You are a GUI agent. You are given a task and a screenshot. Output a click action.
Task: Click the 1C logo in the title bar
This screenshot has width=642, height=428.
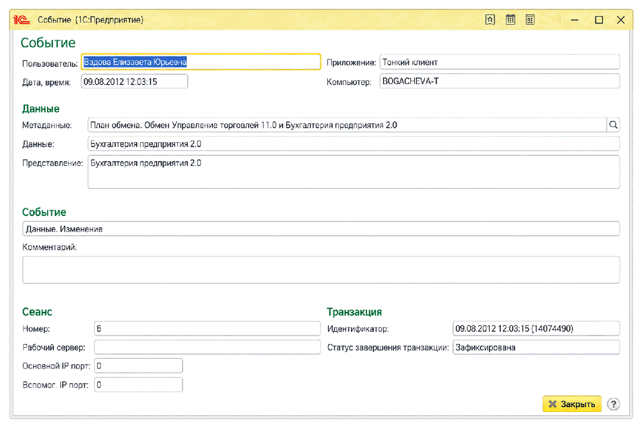pyautogui.click(x=21, y=20)
